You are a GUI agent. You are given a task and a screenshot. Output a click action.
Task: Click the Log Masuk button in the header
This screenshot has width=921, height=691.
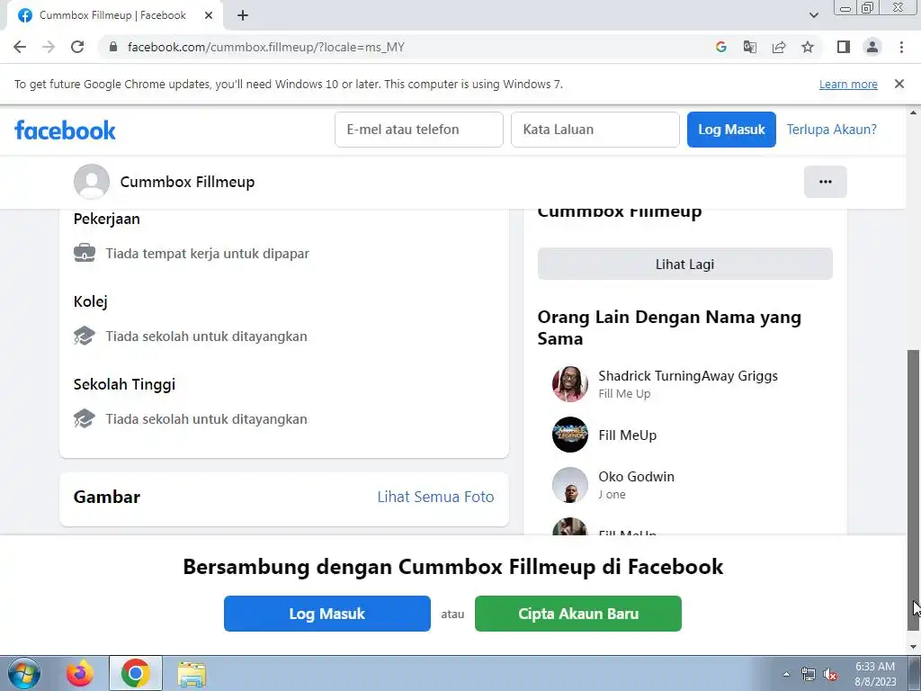[x=731, y=130]
